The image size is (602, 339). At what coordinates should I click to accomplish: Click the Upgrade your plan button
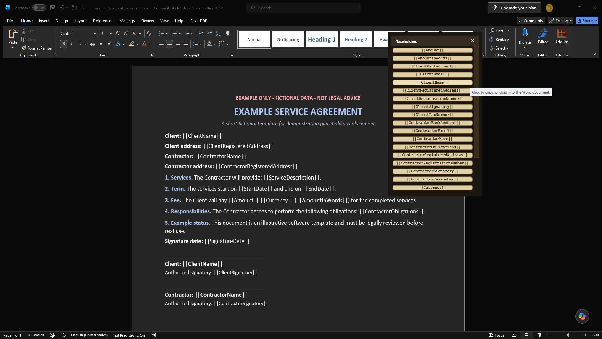tap(514, 8)
